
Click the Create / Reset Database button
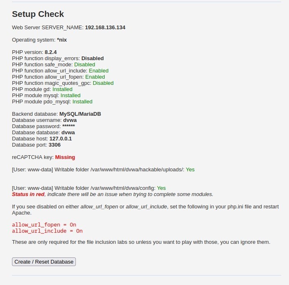(44, 262)
